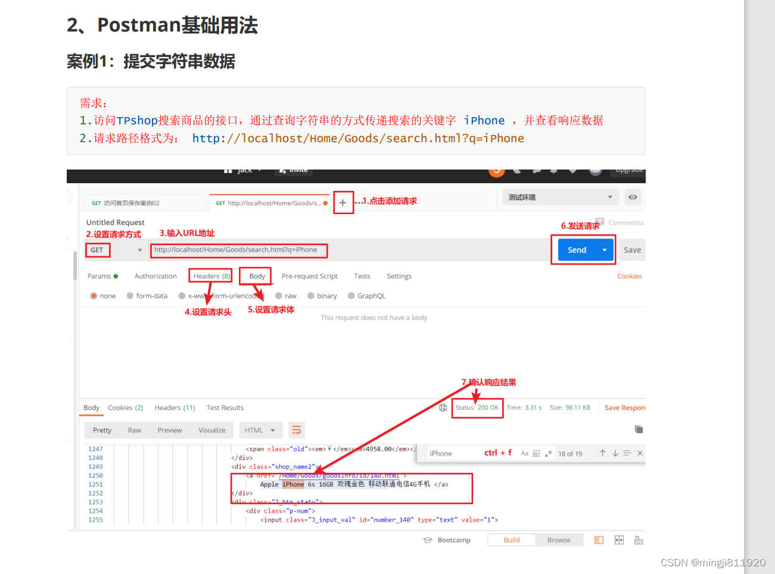Click the Comments speech-bubble icon
Image resolution: width=775 pixels, height=574 pixels.
click(x=600, y=222)
